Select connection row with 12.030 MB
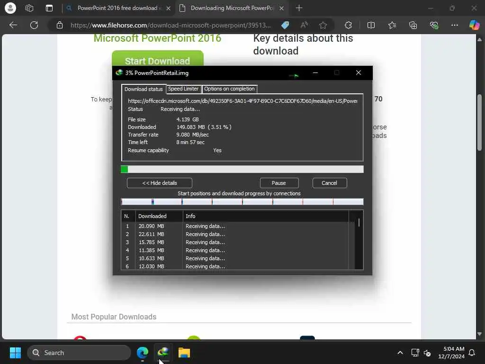Screen dimensions: 485x364 point(235,266)
